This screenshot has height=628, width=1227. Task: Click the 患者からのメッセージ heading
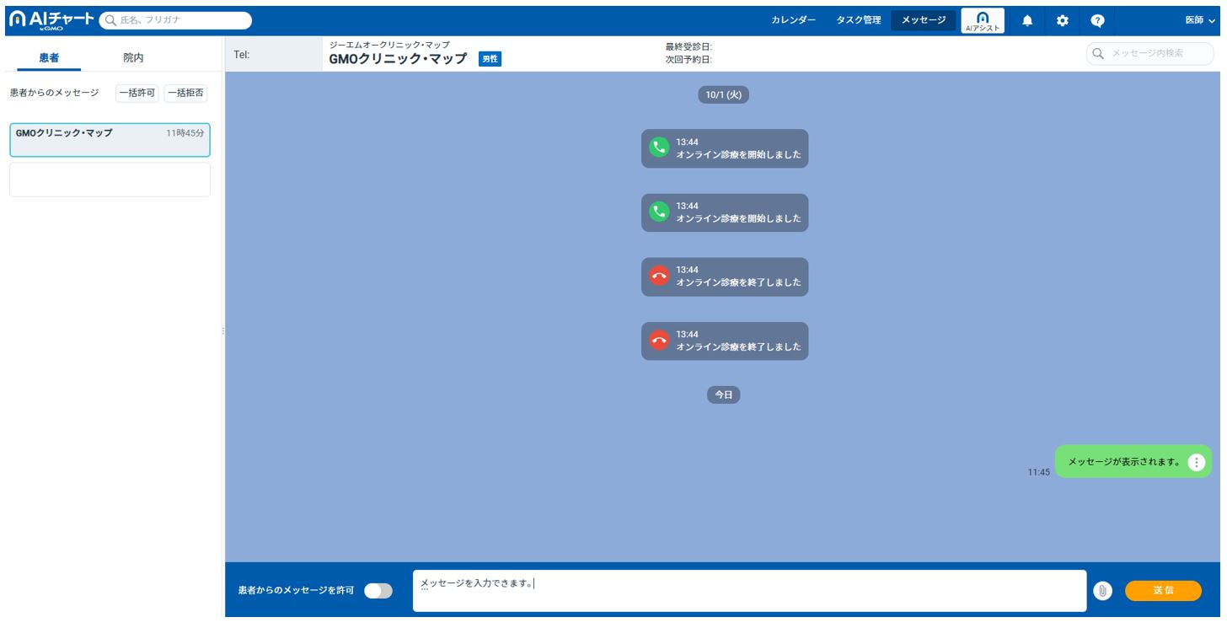(x=54, y=93)
